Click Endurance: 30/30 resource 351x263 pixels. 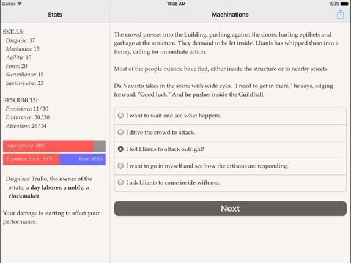[x=28, y=117]
